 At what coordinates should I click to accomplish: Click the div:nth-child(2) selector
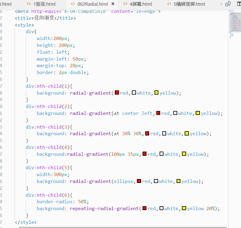47,106
